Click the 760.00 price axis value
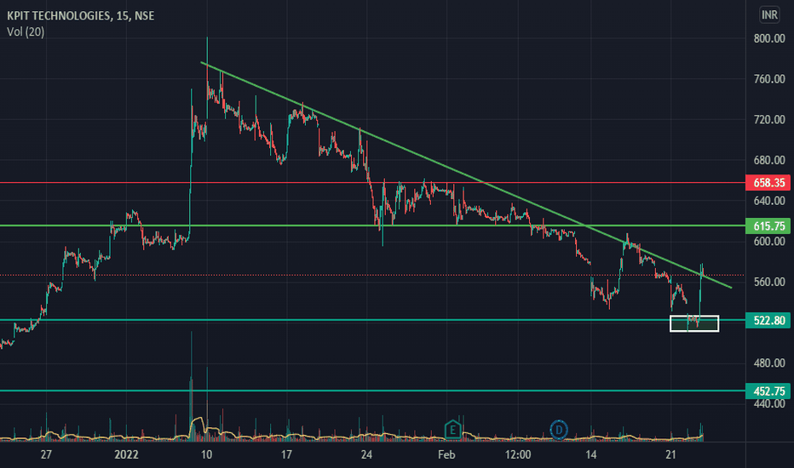The image size is (794, 468). [x=769, y=79]
